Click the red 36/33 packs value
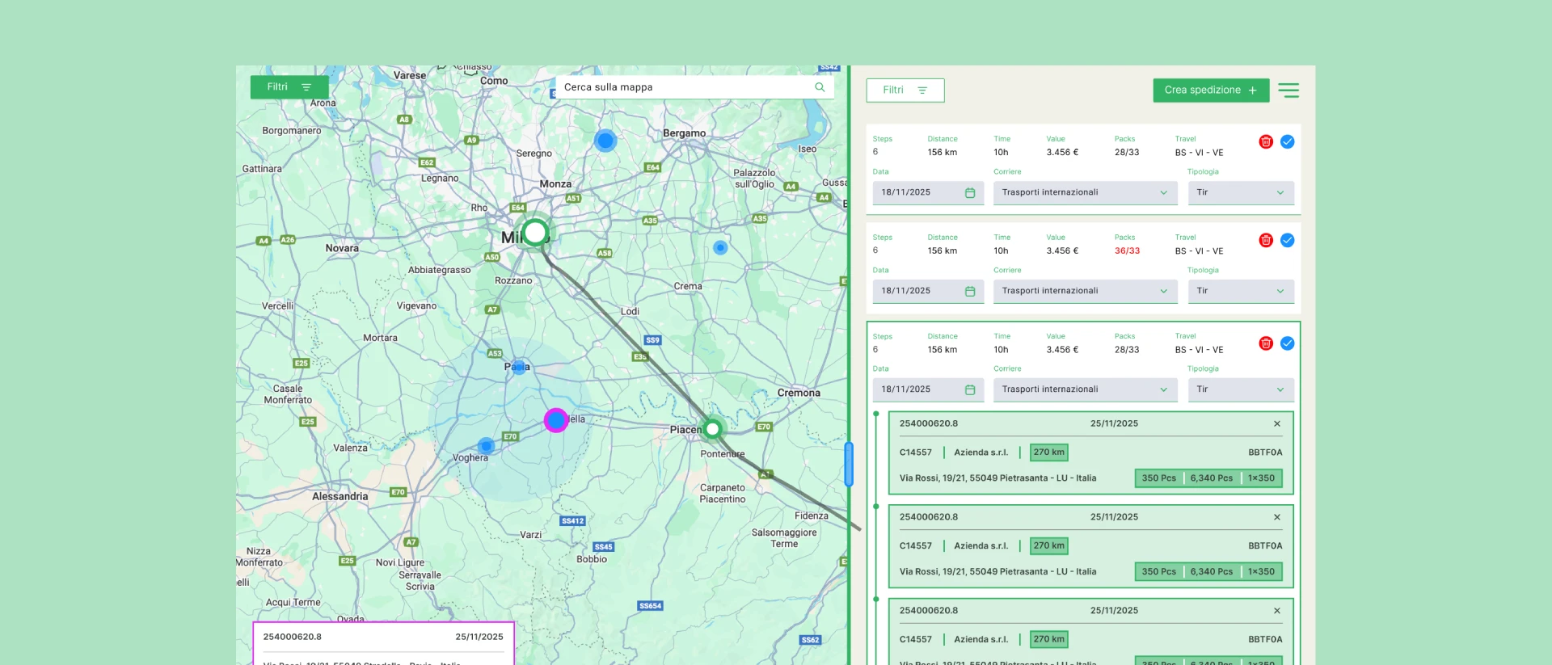The height and width of the screenshot is (665, 1552). (1127, 251)
